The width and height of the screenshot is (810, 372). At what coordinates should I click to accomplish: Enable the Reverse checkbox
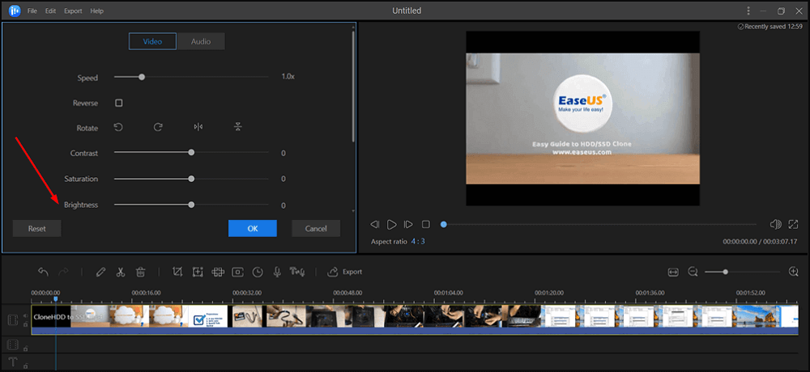pyautogui.click(x=118, y=104)
